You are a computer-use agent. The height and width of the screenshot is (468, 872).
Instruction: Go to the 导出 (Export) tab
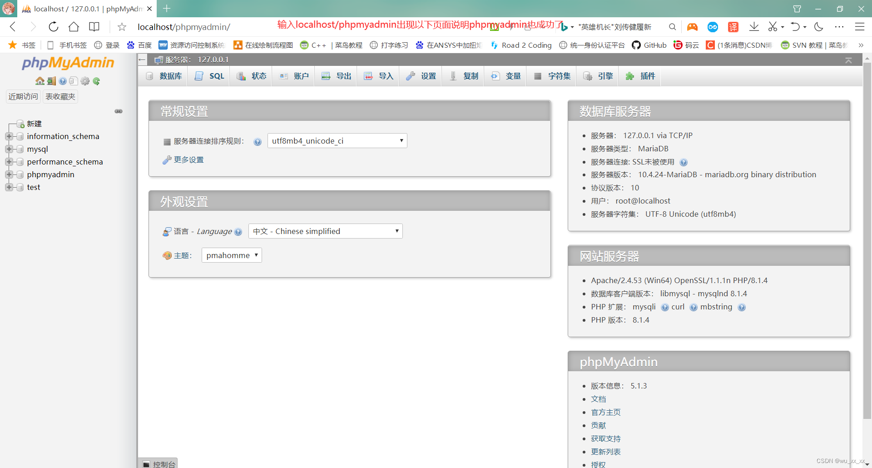click(336, 76)
